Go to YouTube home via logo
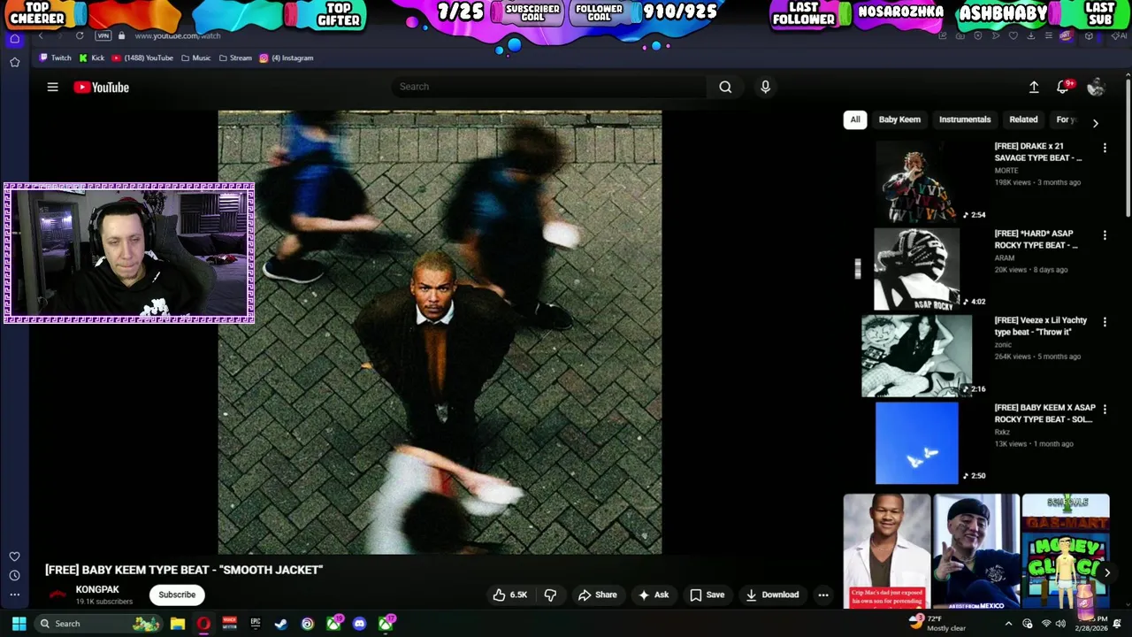This screenshot has height=637, width=1132. (x=102, y=87)
